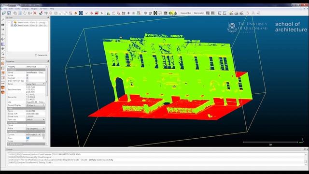Toggle the Visible property checkbox
Image resolution: width=309 pixels, height=174 pixels.
(x=27, y=75)
